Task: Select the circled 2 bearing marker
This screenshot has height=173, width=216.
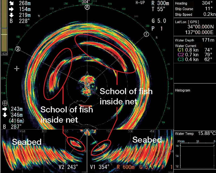Action: click(18, 49)
